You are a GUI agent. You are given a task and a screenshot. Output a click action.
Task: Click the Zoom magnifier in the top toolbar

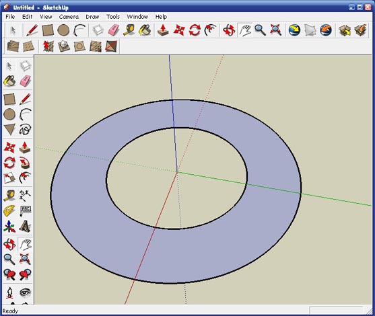coord(260,30)
